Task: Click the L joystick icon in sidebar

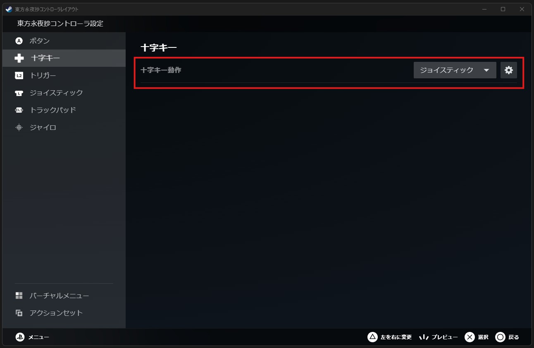Action: 19,93
